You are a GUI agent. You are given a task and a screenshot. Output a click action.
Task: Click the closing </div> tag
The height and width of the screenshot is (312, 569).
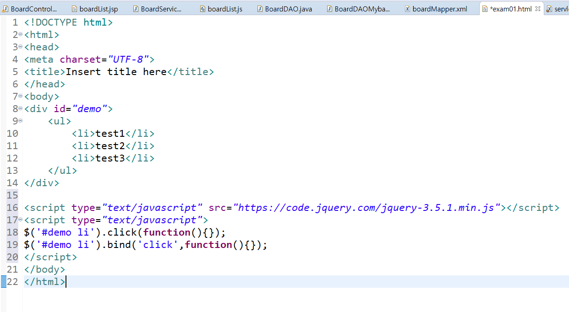click(x=42, y=183)
